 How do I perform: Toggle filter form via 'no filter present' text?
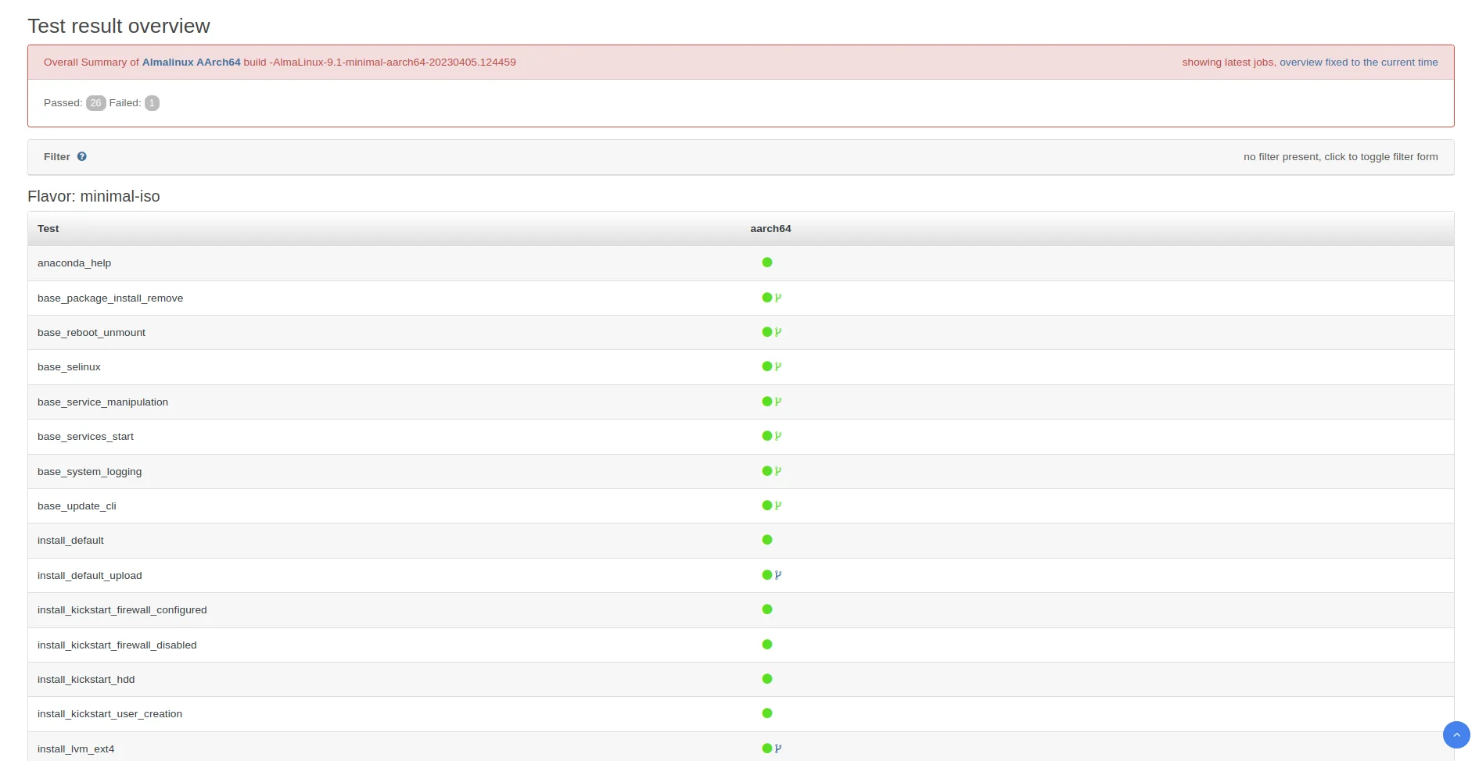pos(1340,157)
